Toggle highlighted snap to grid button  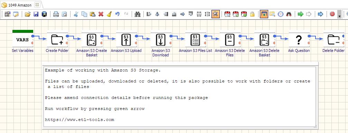[x=216, y=14]
